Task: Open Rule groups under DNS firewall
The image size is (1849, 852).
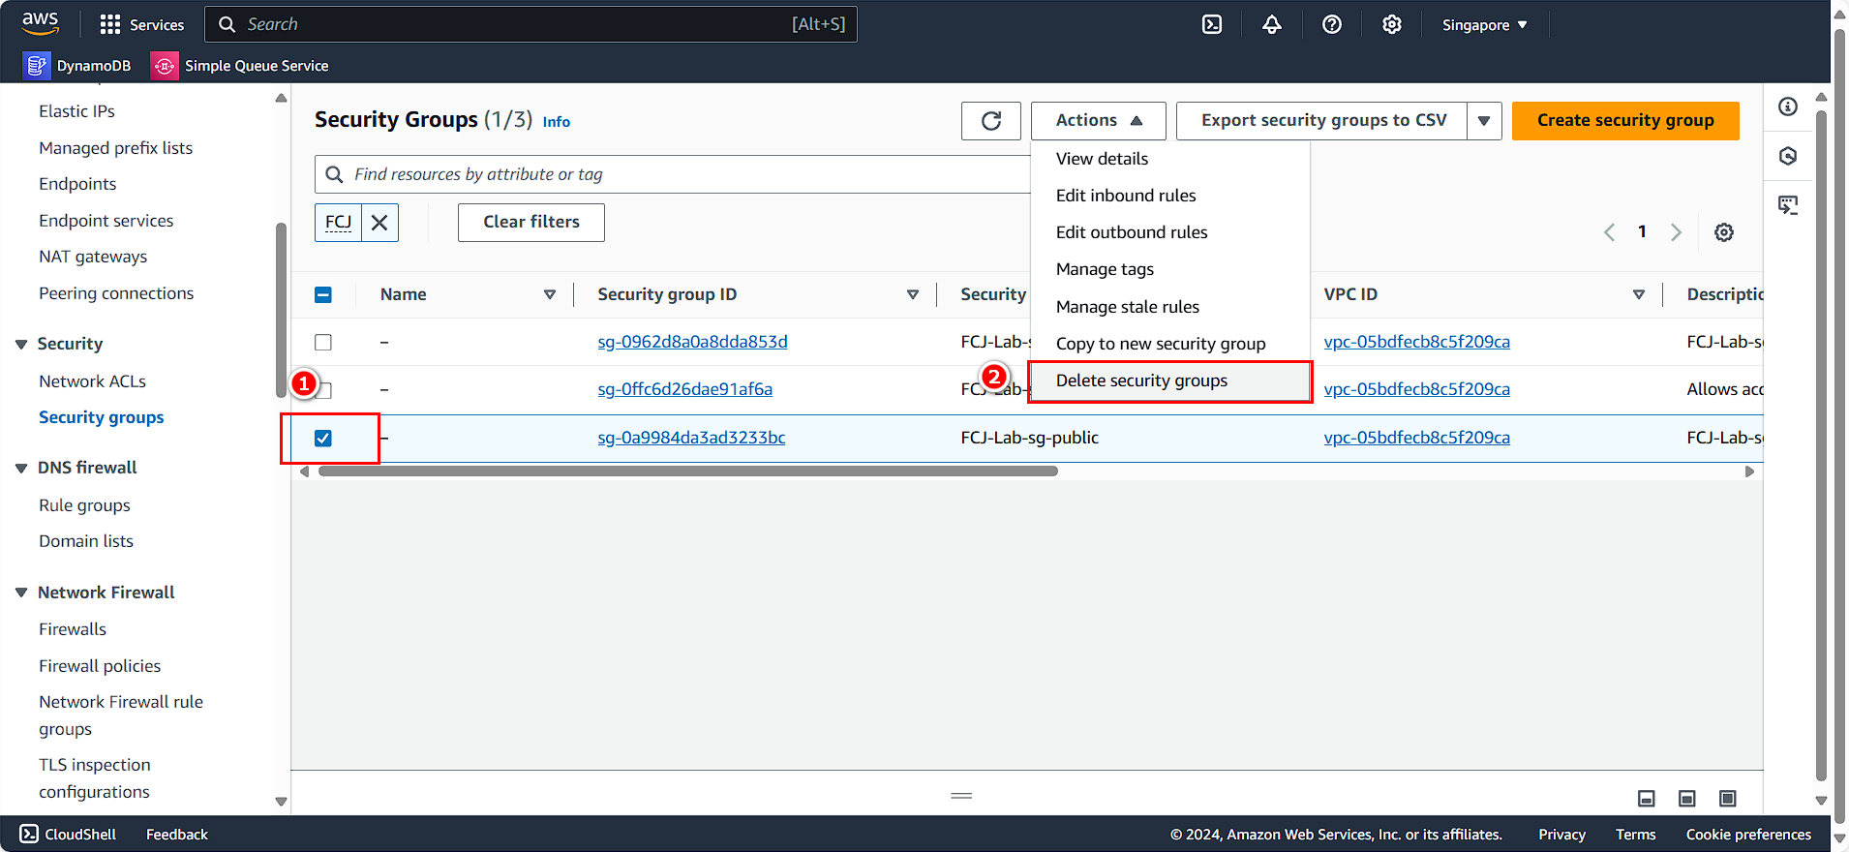Action: click(84, 505)
